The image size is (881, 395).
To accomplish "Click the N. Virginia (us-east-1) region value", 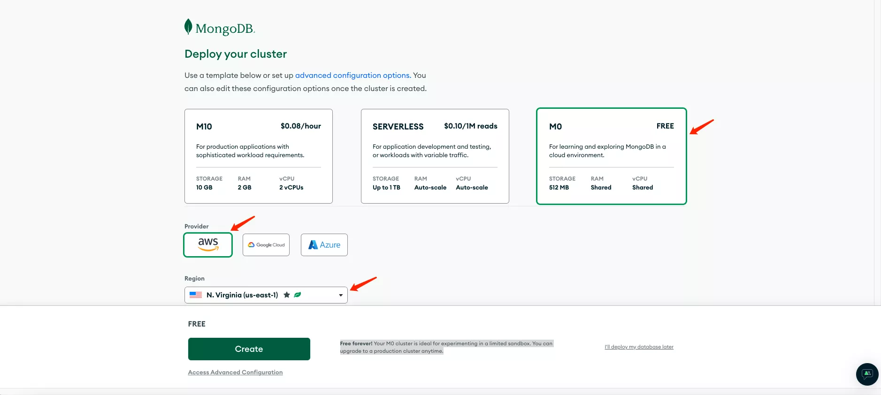I will point(242,295).
